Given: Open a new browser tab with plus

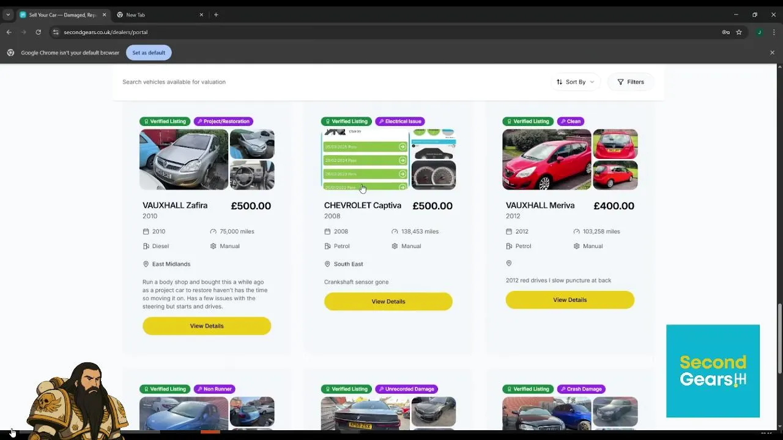Looking at the screenshot, I should pos(216,15).
